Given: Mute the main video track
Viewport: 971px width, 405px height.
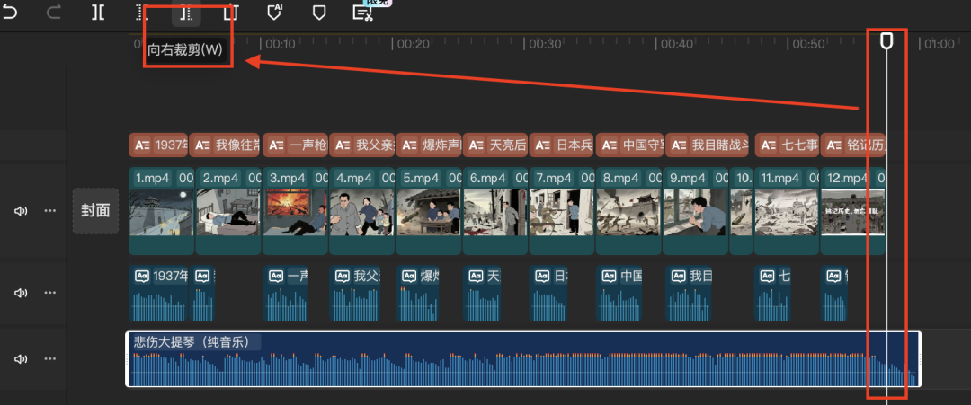Looking at the screenshot, I should tap(21, 211).
